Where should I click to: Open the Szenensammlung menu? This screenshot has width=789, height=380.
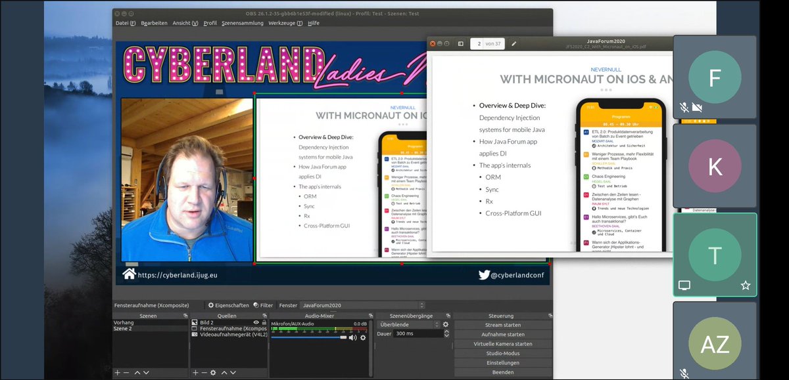pos(242,23)
